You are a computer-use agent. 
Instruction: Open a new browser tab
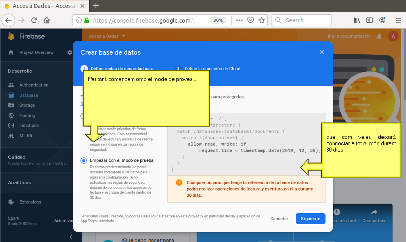click(96, 6)
